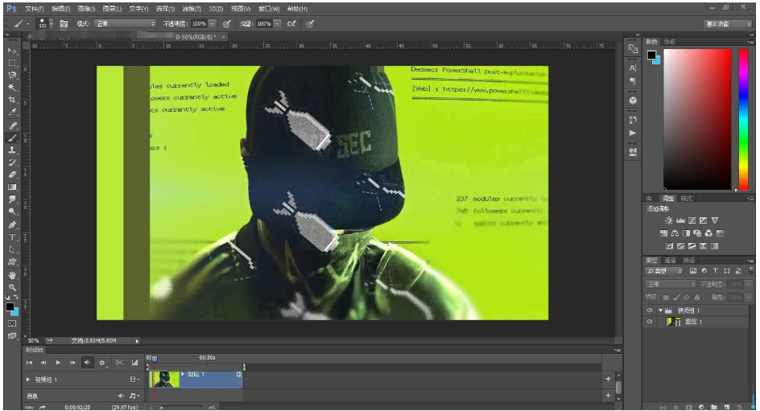The width and height of the screenshot is (760, 411).
Task: Add a Brightness/Contrast adjustment
Action: click(668, 220)
